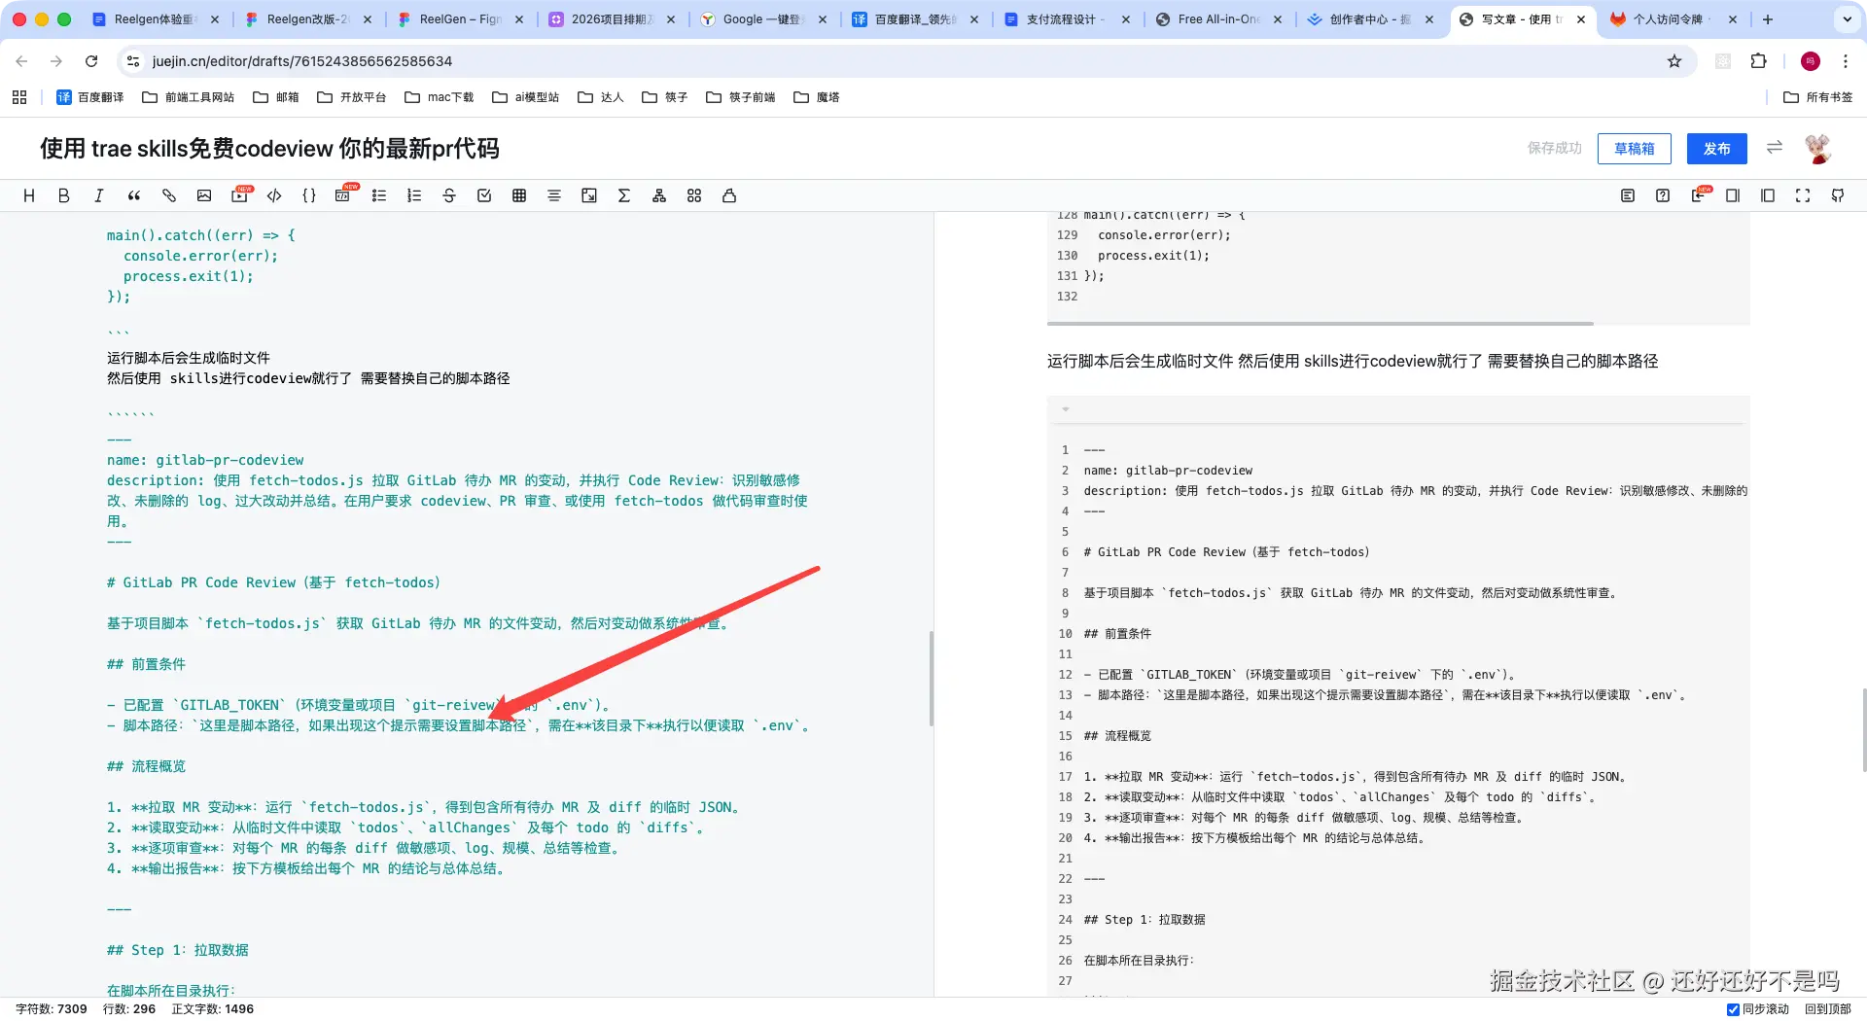Insert an ordered numbered list

414,195
